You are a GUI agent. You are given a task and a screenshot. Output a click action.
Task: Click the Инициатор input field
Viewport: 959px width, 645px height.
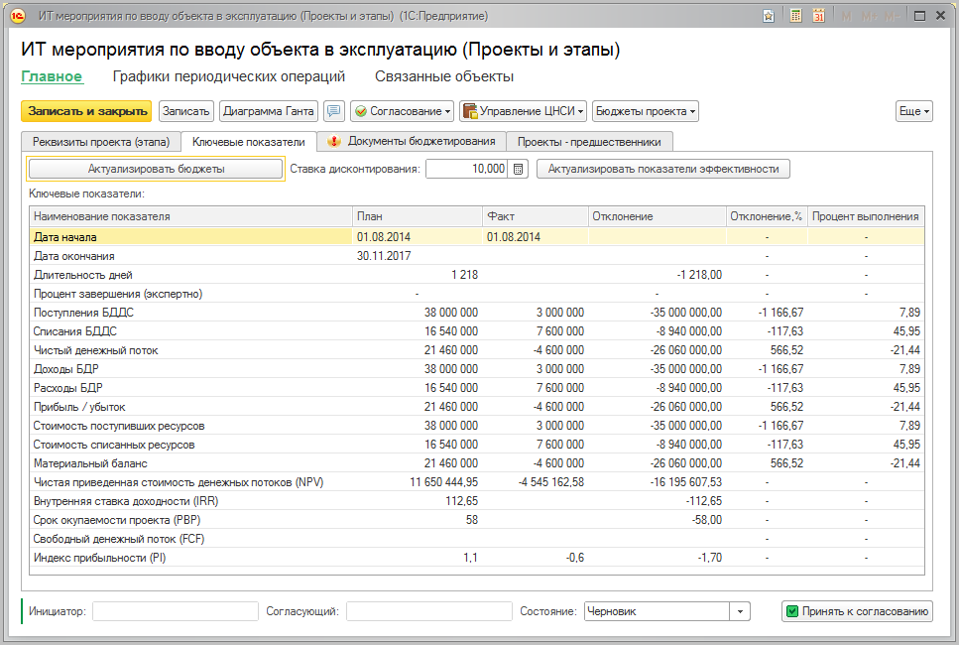coord(175,611)
